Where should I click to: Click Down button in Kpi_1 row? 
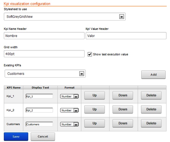point(123,95)
